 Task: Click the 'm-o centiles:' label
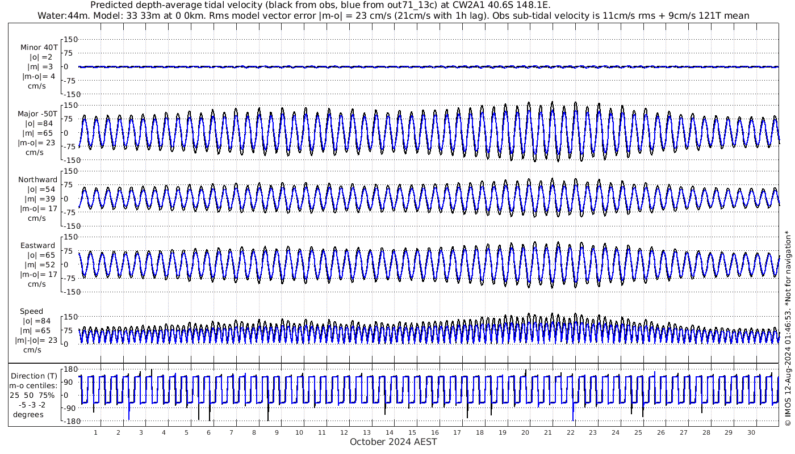coord(33,385)
